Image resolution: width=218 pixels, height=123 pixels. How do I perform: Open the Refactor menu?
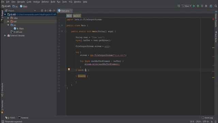[x=45, y=2]
